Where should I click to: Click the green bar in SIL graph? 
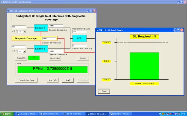(x=144, y=66)
